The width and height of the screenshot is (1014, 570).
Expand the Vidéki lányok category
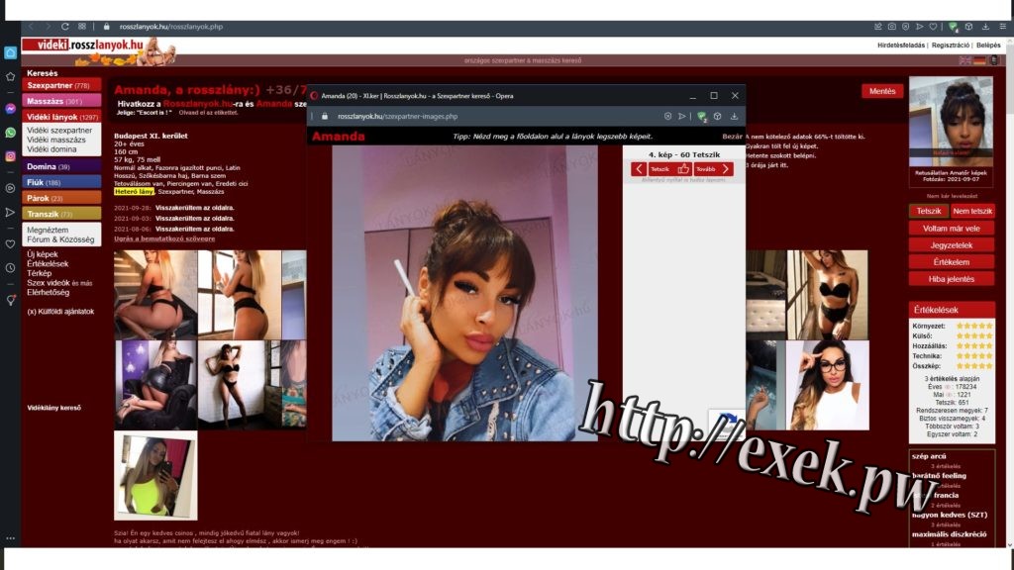tap(61, 117)
